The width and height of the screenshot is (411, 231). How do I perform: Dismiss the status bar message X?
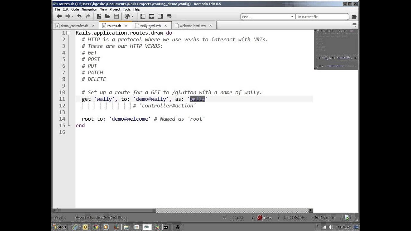coord(224,218)
